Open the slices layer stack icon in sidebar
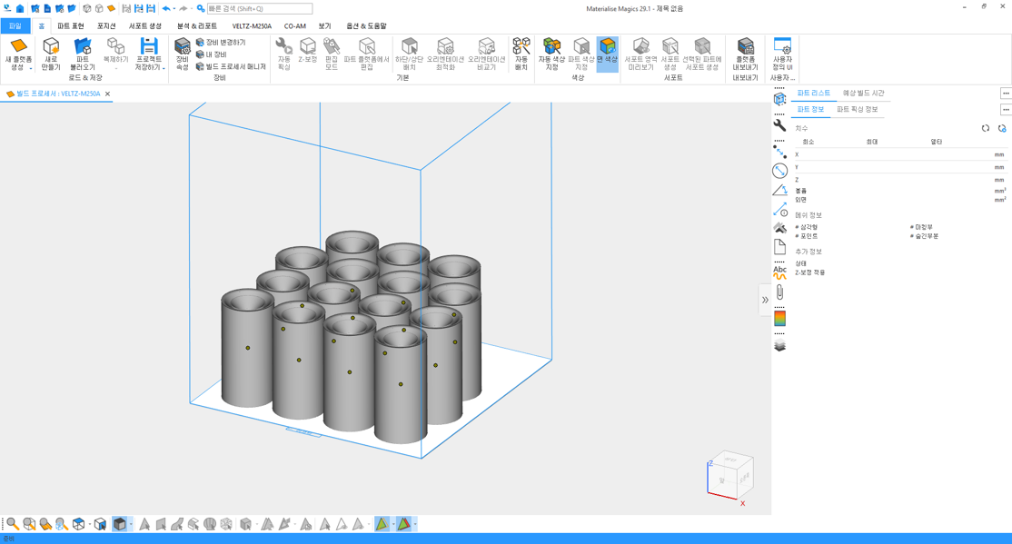Screen dimensions: 1012x544 [x=779, y=345]
